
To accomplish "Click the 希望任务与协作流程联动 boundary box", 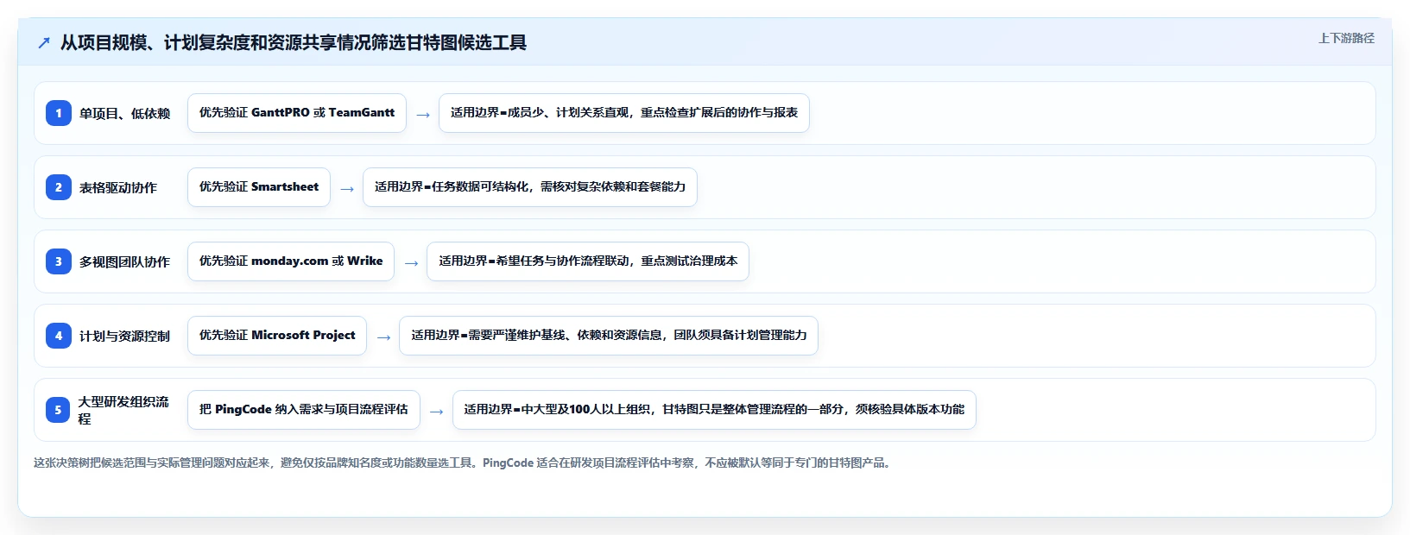I will tap(588, 261).
